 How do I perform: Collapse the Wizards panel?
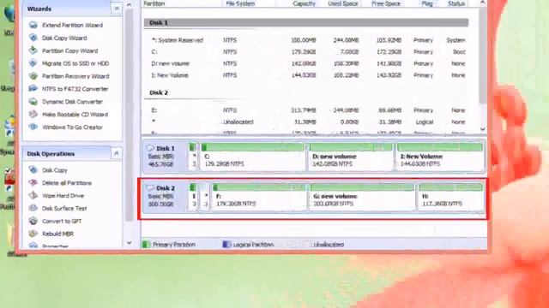pos(117,9)
